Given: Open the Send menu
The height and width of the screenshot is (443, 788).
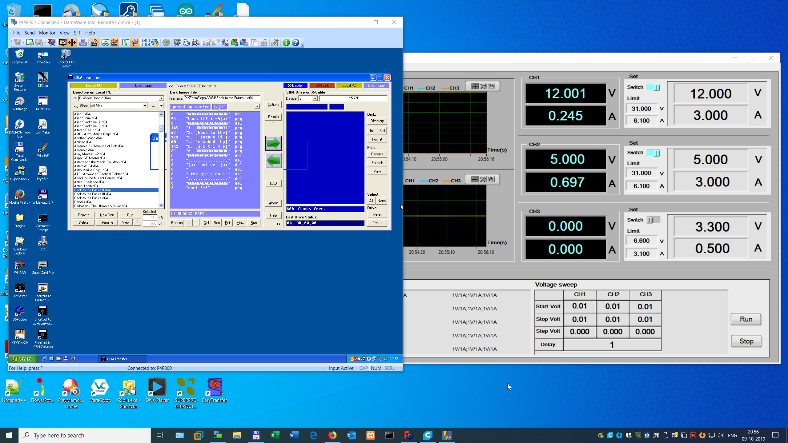Looking at the screenshot, I should [30, 33].
